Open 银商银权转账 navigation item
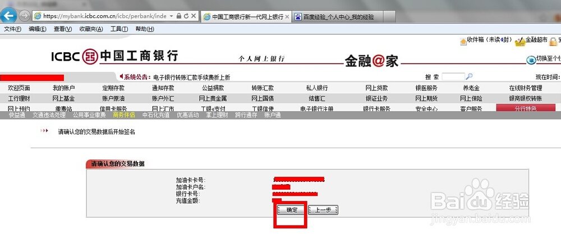 (x=526, y=98)
